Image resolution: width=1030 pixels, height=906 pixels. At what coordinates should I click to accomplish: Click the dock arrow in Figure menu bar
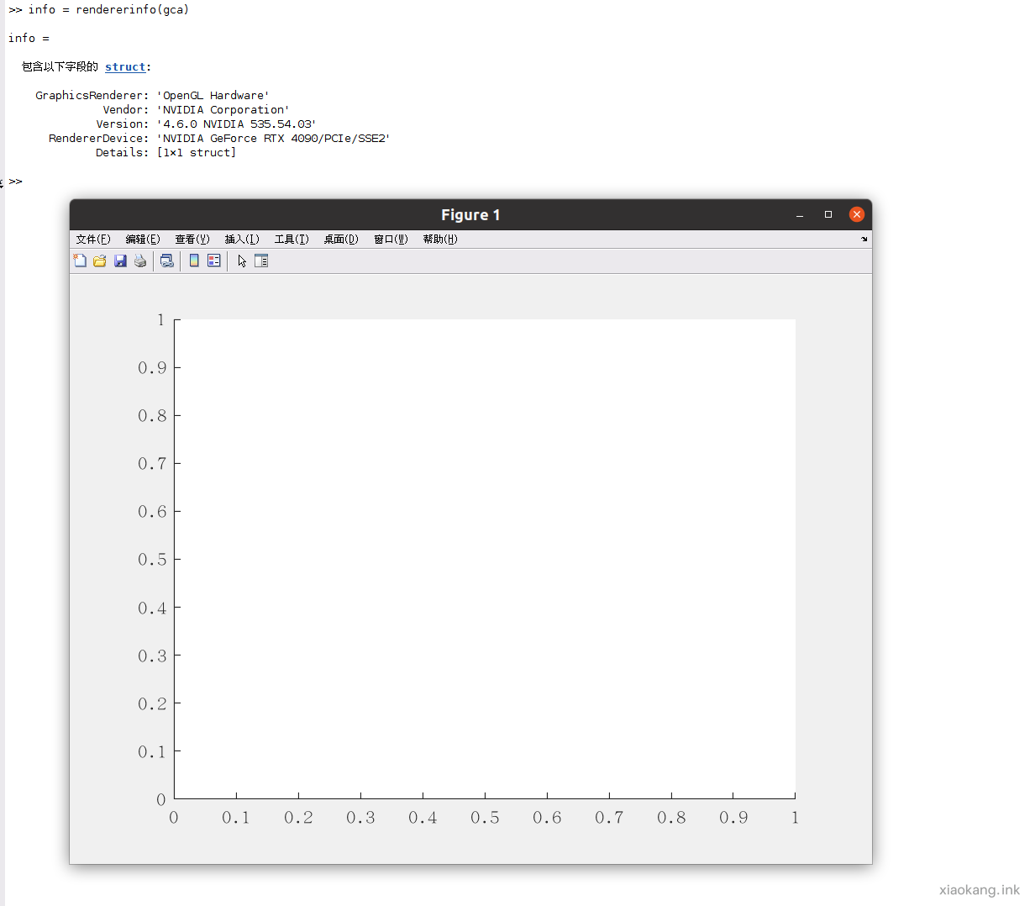click(864, 239)
